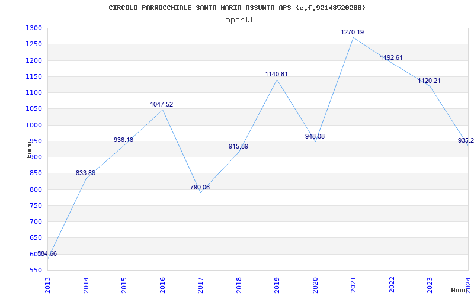The width and height of the screenshot is (474, 296).
Task: Click the 2018 x-axis label
Action: click(x=239, y=285)
